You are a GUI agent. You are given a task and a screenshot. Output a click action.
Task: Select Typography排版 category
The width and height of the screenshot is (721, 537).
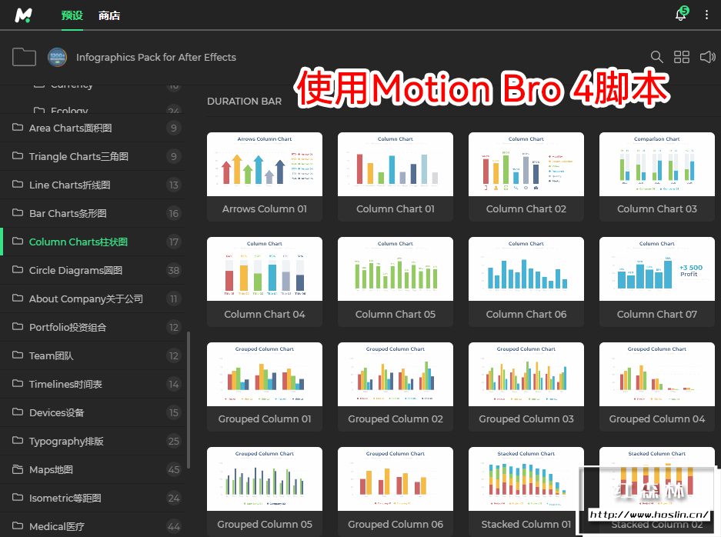coord(92,442)
